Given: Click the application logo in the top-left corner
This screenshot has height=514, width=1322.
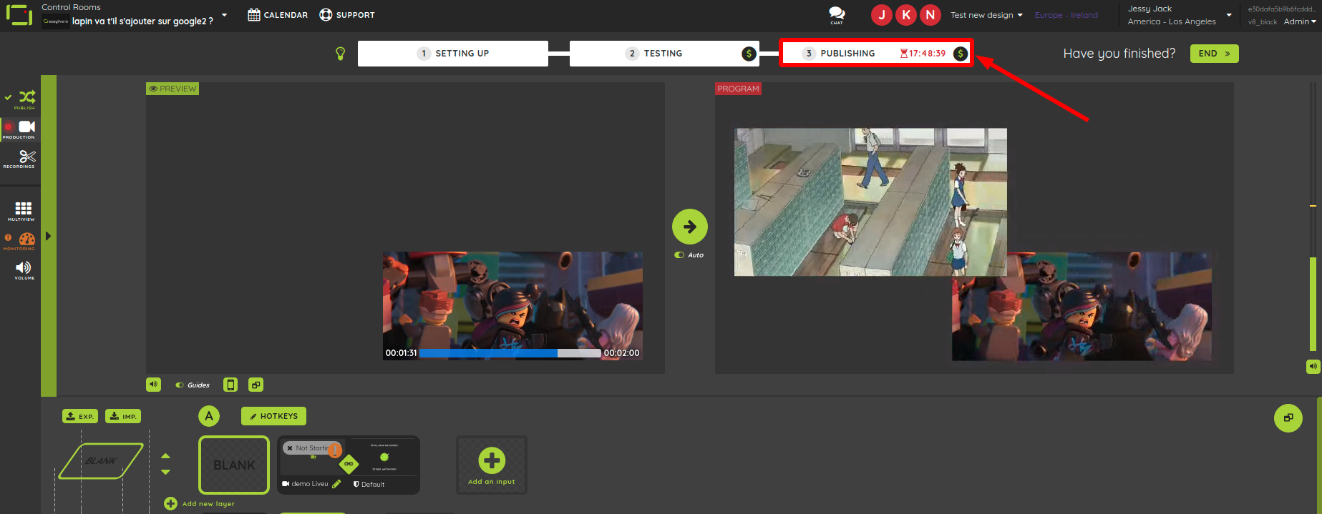Looking at the screenshot, I should pyautogui.click(x=19, y=15).
